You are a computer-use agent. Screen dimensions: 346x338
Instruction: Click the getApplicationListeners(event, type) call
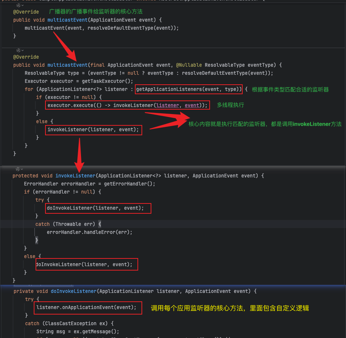pyautogui.click(x=189, y=89)
